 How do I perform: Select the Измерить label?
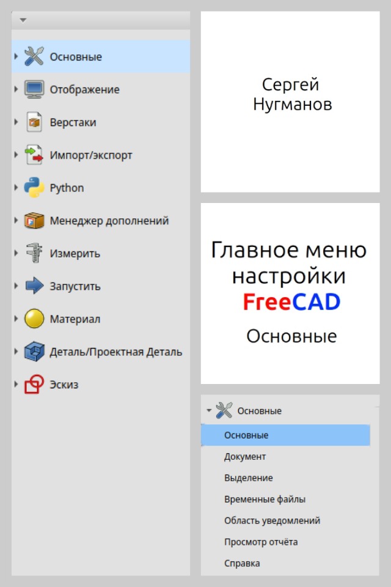[x=75, y=253]
